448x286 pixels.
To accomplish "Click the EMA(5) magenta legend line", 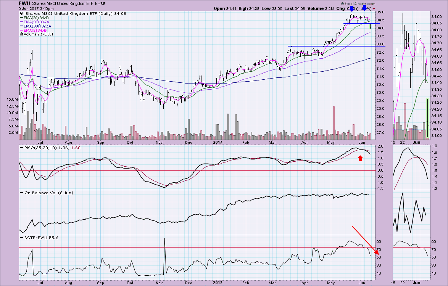I will (x=21, y=30).
